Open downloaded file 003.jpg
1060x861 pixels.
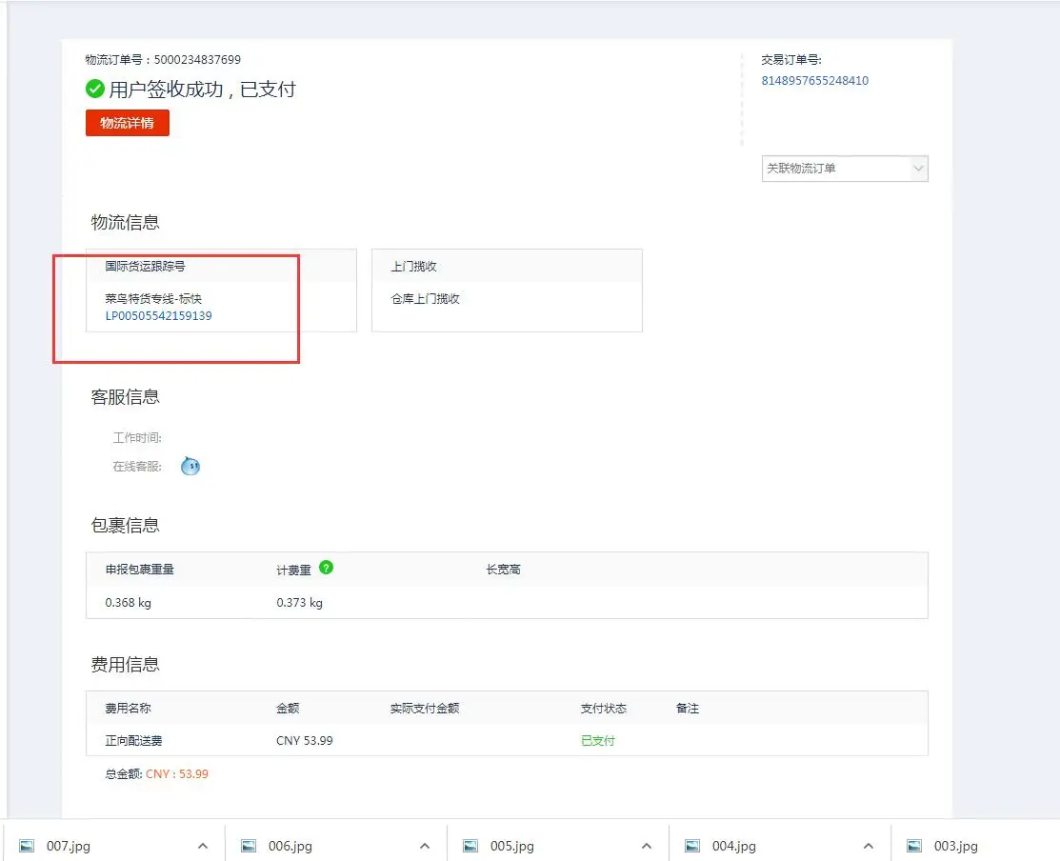point(955,846)
